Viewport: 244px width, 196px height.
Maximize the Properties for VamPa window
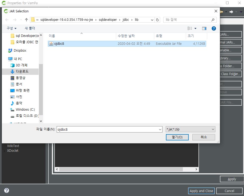(x=227, y=3)
